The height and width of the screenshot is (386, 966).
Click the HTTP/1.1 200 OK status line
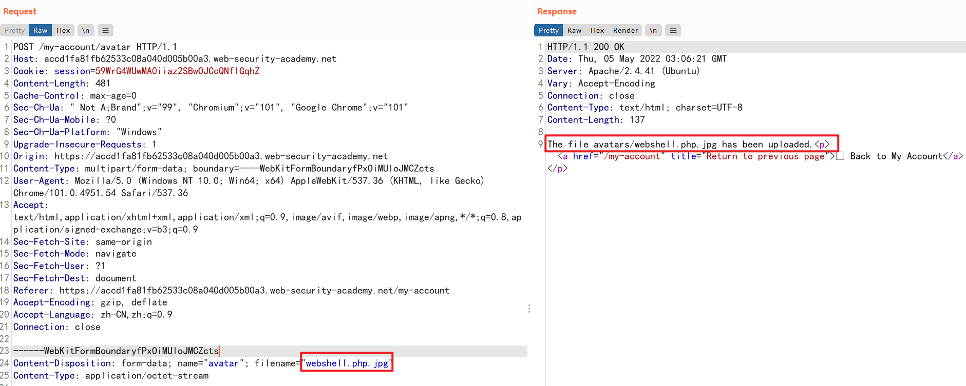point(585,47)
